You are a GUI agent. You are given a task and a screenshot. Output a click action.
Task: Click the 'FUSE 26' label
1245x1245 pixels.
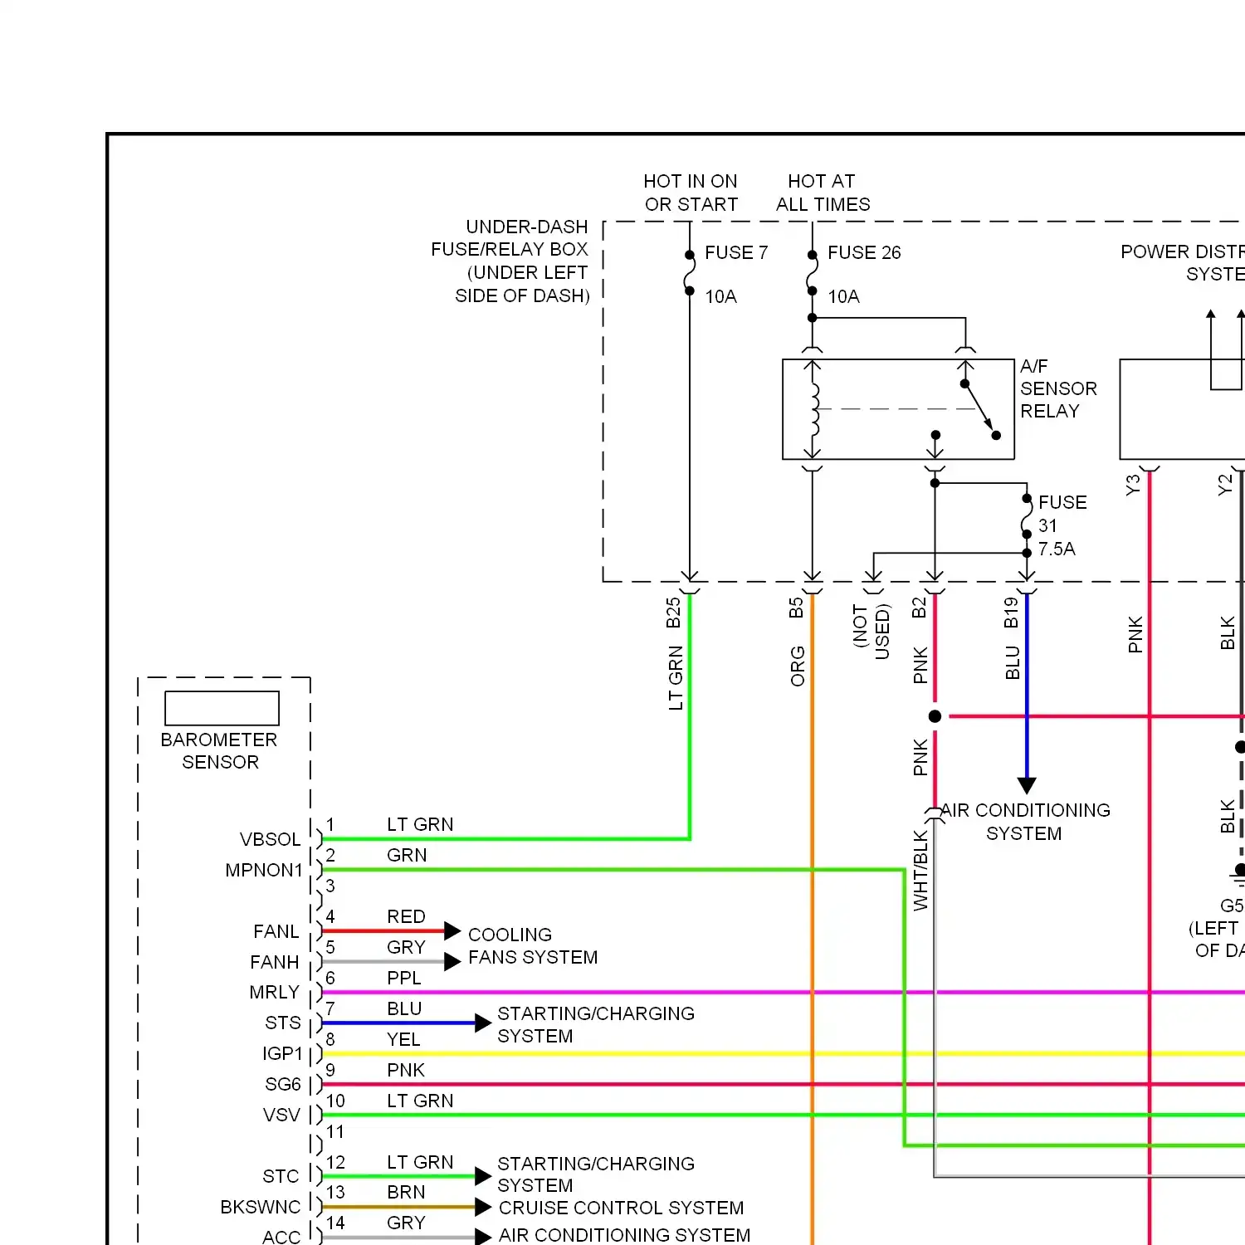click(x=864, y=252)
